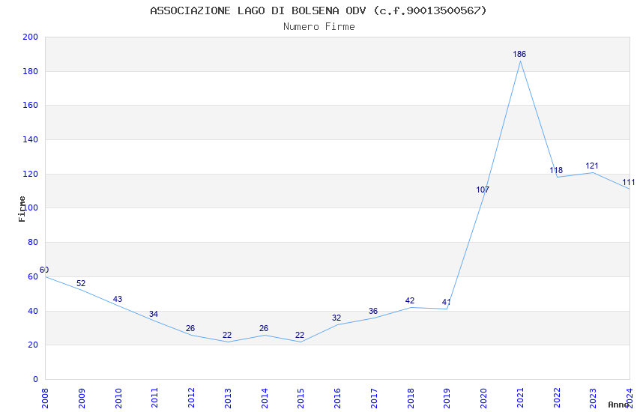Click the y-axis tick label 80
The height and width of the screenshot is (412, 637).
[x=33, y=242]
